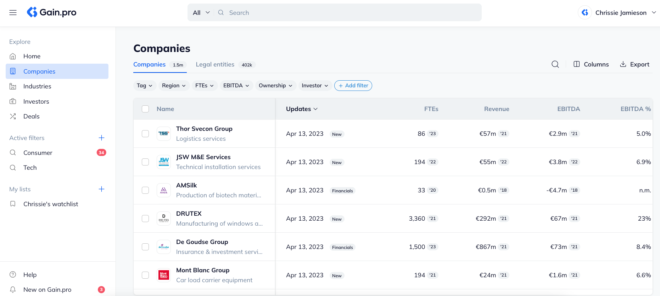This screenshot has height=296, width=660.
Task: Open the All search scope dropdown
Action: click(201, 13)
